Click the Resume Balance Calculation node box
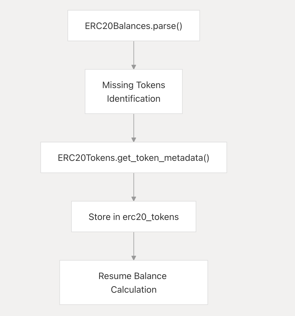The height and width of the screenshot is (316, 295). click(134, 282)
